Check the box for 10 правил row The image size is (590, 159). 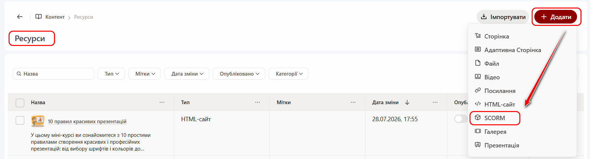click(x=20, y=120)
